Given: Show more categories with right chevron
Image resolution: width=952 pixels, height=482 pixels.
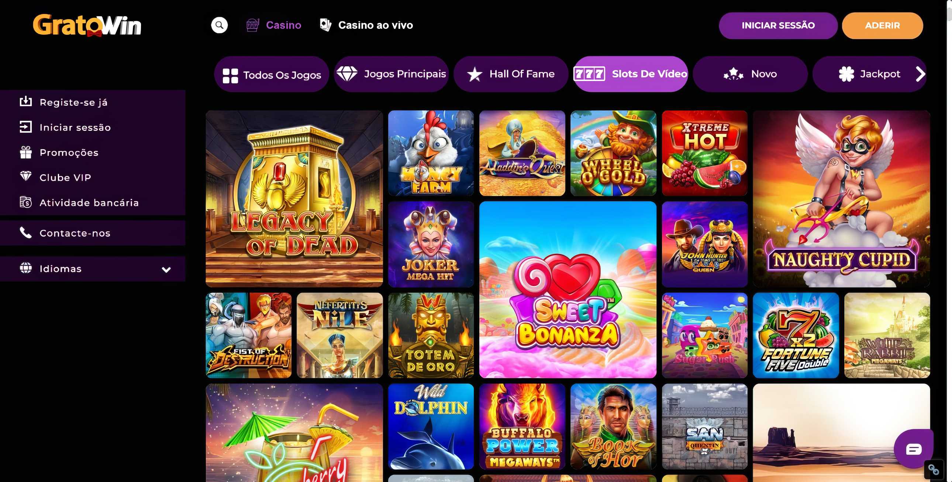Looking at the screenshot, I should click(920, 74).
